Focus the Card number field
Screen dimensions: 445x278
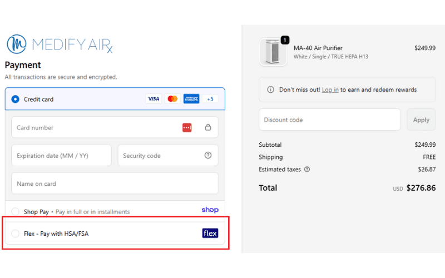pyautogui.click(x=115, y=127)
